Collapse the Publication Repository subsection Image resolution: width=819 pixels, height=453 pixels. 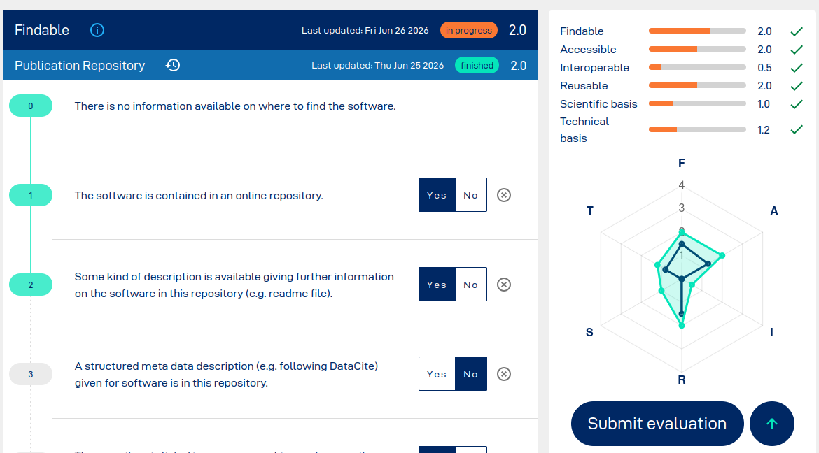pyautogui.click(x=271, y=65)
